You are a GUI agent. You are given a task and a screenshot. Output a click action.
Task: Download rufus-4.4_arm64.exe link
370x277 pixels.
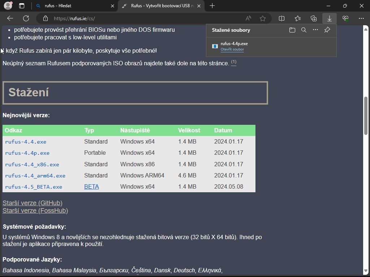click(x=35, y=176)
